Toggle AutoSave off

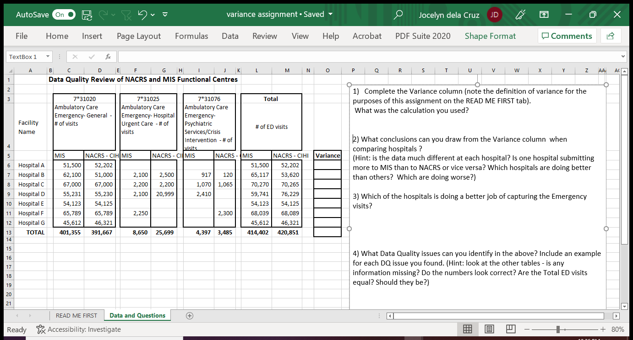click(64, 14)
